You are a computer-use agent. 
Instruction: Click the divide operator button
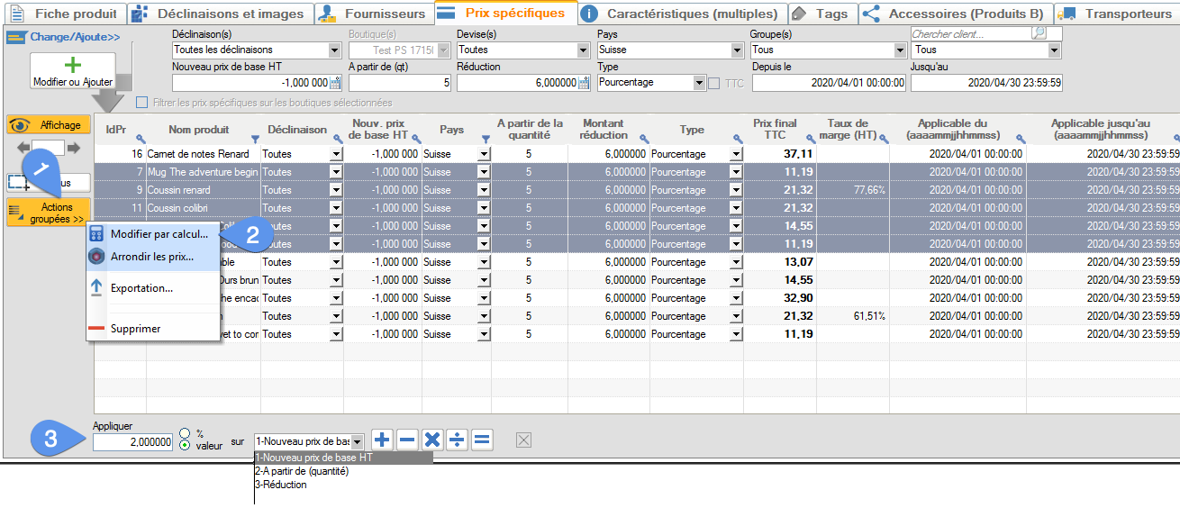(458, 440)
